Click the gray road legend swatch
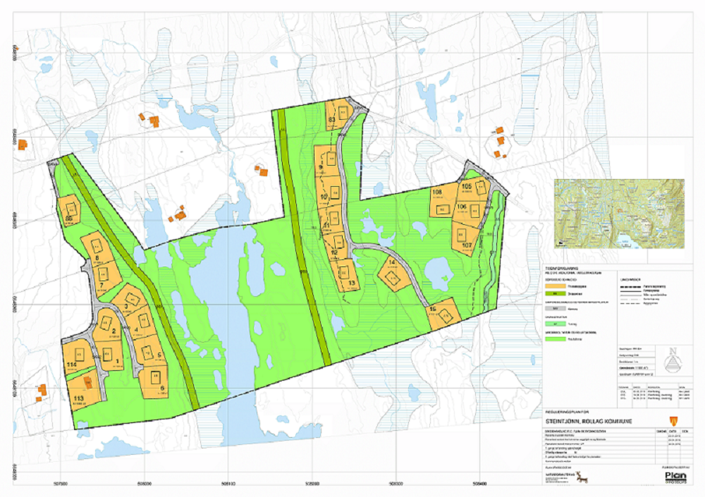Screen dimensions: 705x497 click(x=555, y=309)
